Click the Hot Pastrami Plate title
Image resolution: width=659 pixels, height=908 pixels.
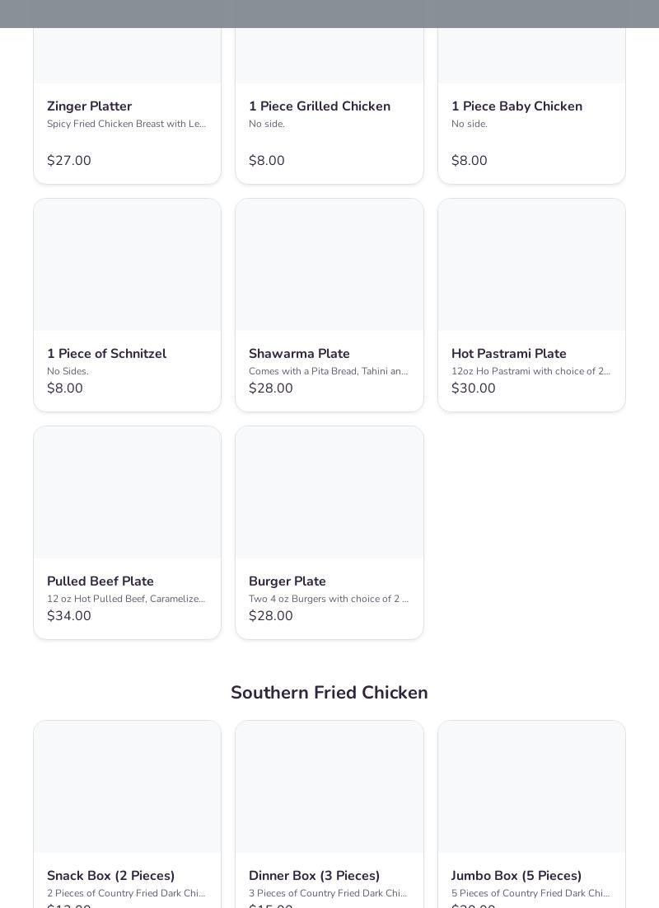coord(508,354)
